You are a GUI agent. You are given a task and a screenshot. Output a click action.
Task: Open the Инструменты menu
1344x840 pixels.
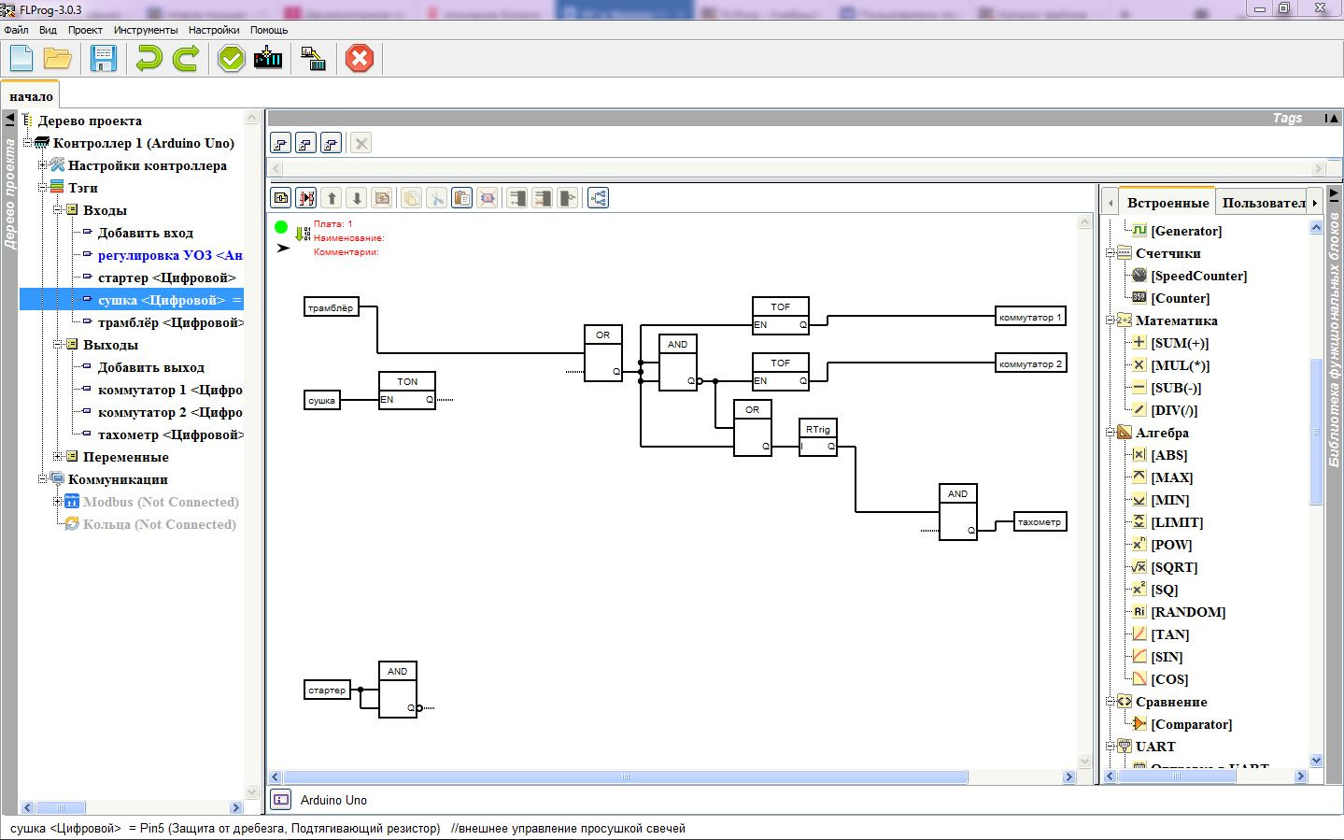point(145,30)
